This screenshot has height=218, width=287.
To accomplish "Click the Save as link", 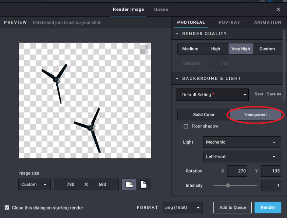I will [274, 94].
